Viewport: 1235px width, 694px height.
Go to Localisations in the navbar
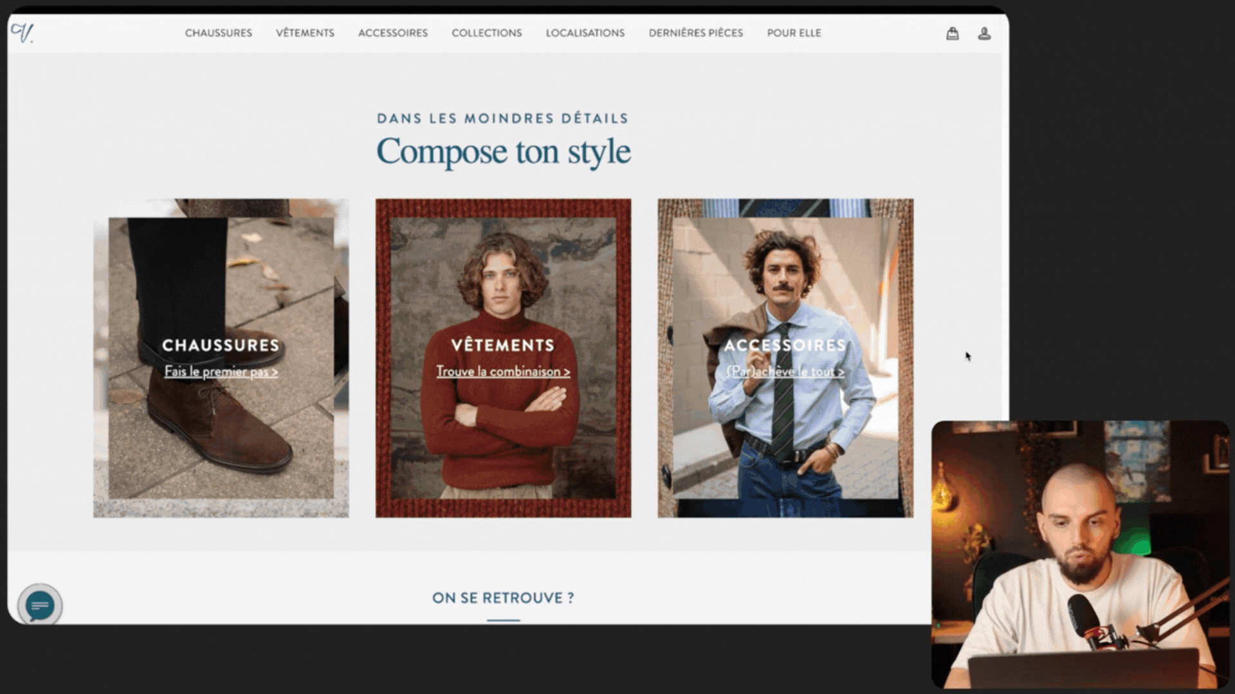point(585,33)
